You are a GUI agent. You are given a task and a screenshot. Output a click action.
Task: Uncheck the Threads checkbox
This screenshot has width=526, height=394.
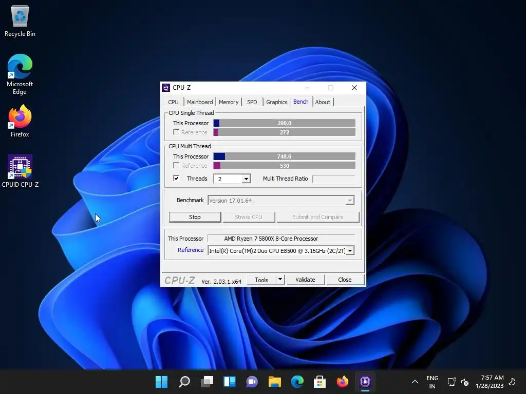176,178
